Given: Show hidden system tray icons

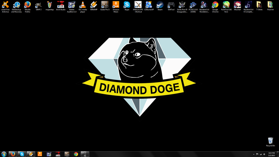Looking at the screenshot, I should pyautogui.click(x=254, y=154).
